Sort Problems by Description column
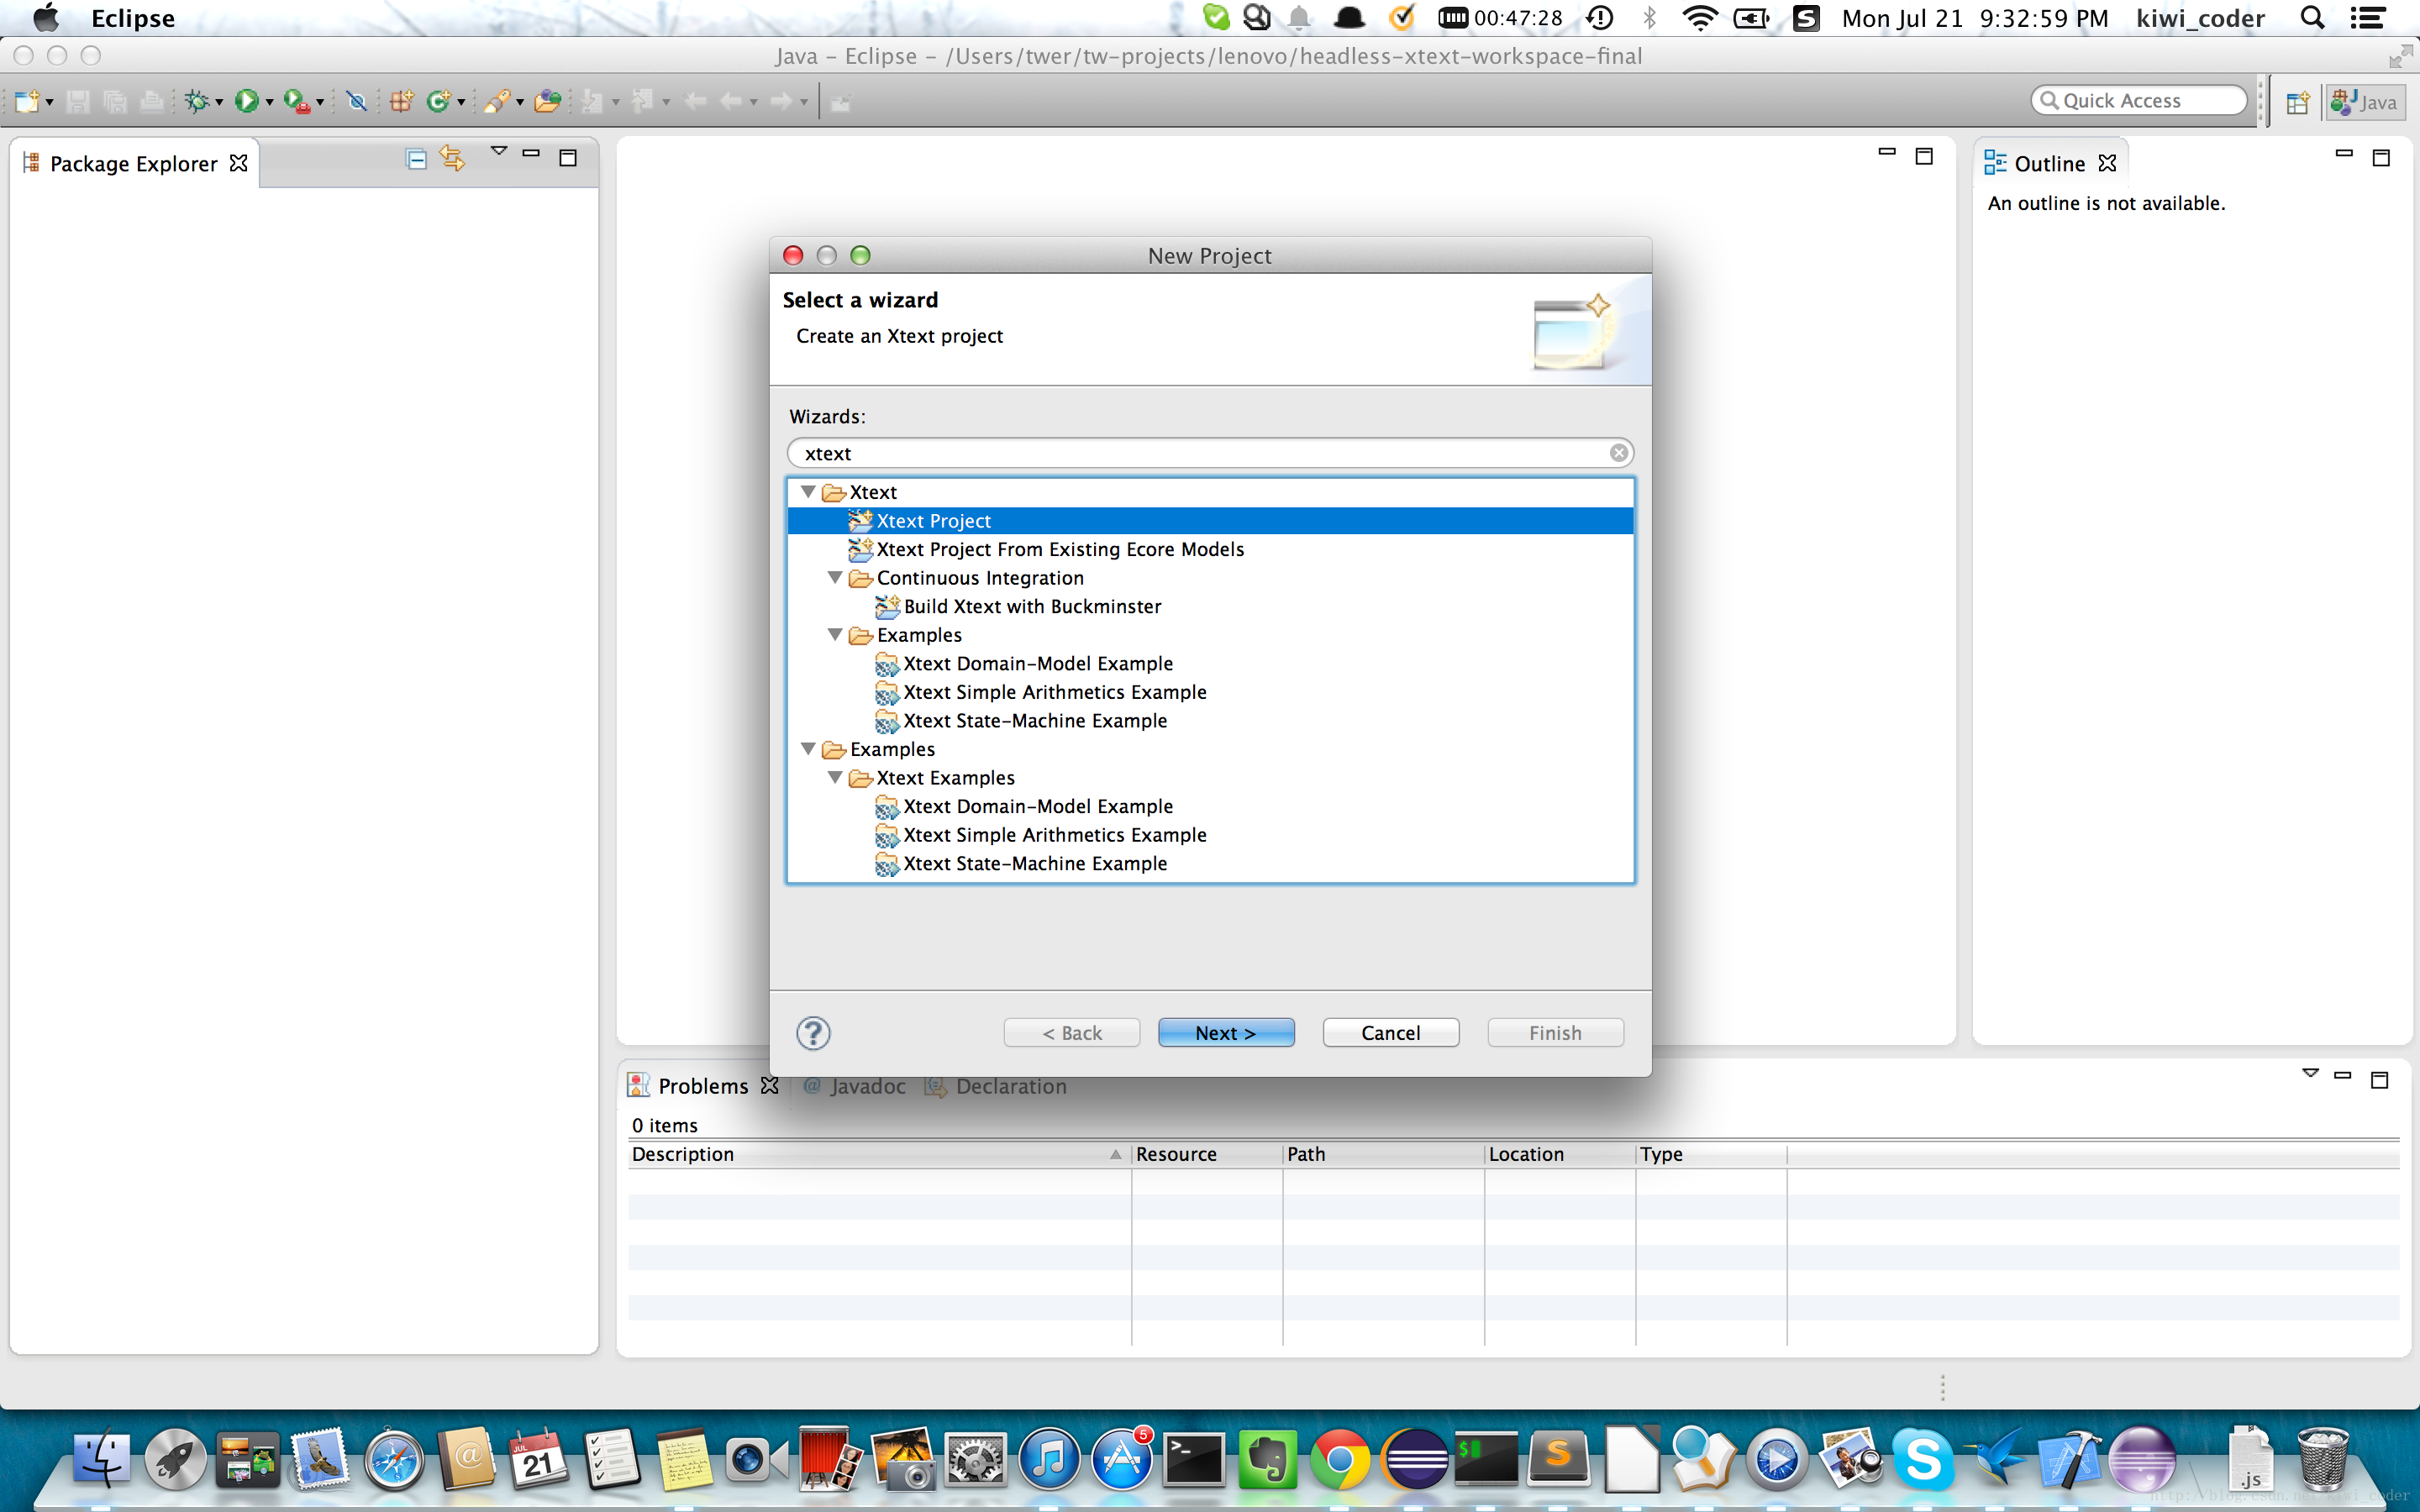The height and width of the screenshot is (1512, 2420). 878,1154
